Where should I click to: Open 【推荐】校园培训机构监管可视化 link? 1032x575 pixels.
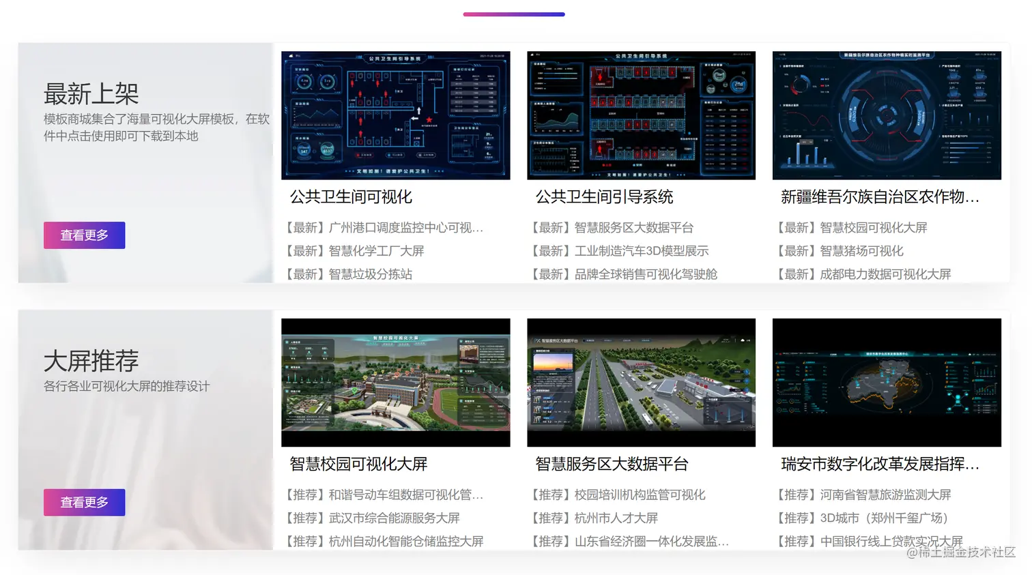[x=617, y=495]
